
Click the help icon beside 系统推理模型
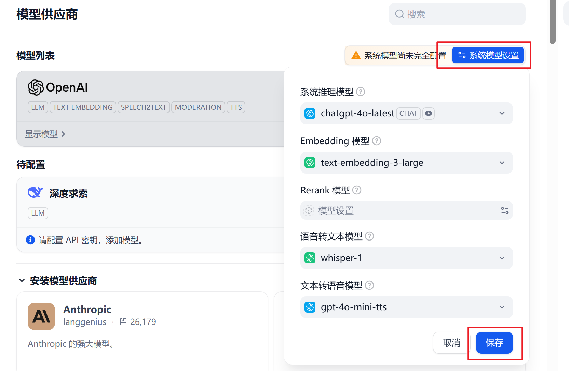361,92
